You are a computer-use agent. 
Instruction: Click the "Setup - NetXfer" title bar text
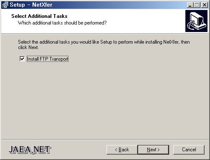coord(31,5)
